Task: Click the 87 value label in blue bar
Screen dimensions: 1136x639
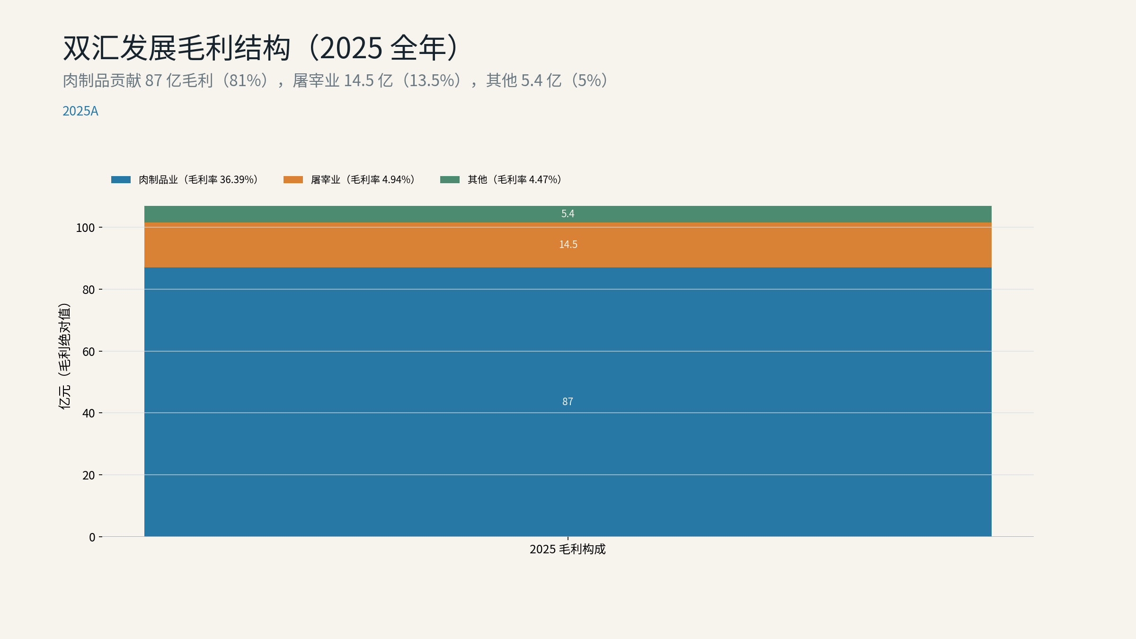Action: pyautogui.click(x=568, y=401)
